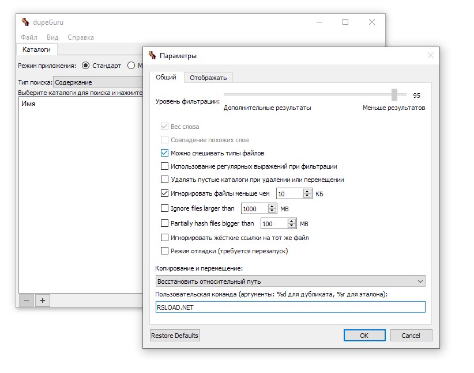Select the second application mode radio button
Image resolution: width=474 pixels, height=373 pixels.
point(131,66)
